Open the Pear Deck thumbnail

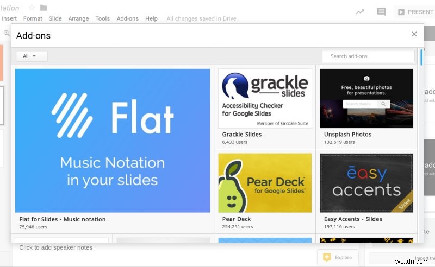pyautogui.click(x=265, y=183)
